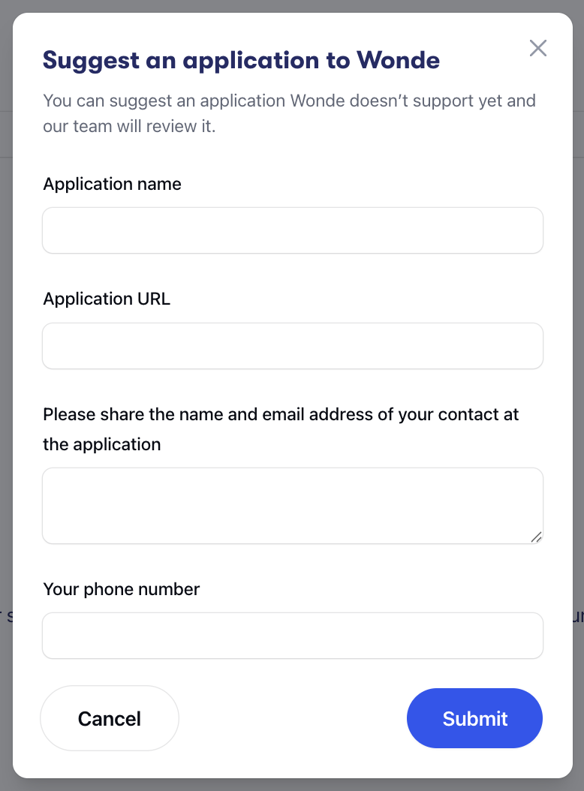Close the dialog with the X icon
The image size is (584, 791).
[537, 49]
